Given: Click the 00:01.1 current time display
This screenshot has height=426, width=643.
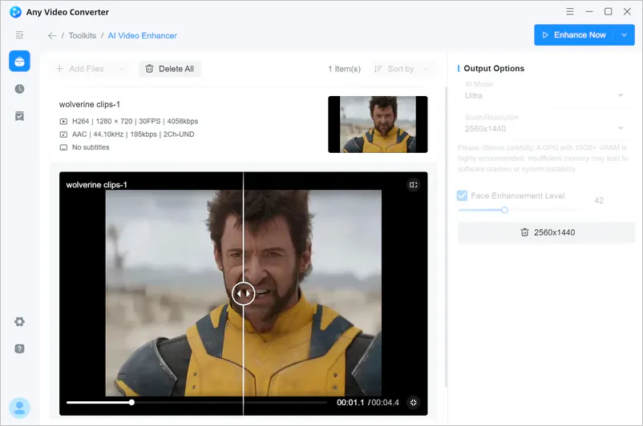Looking at the screenshot, I should (x=350, y=402).
